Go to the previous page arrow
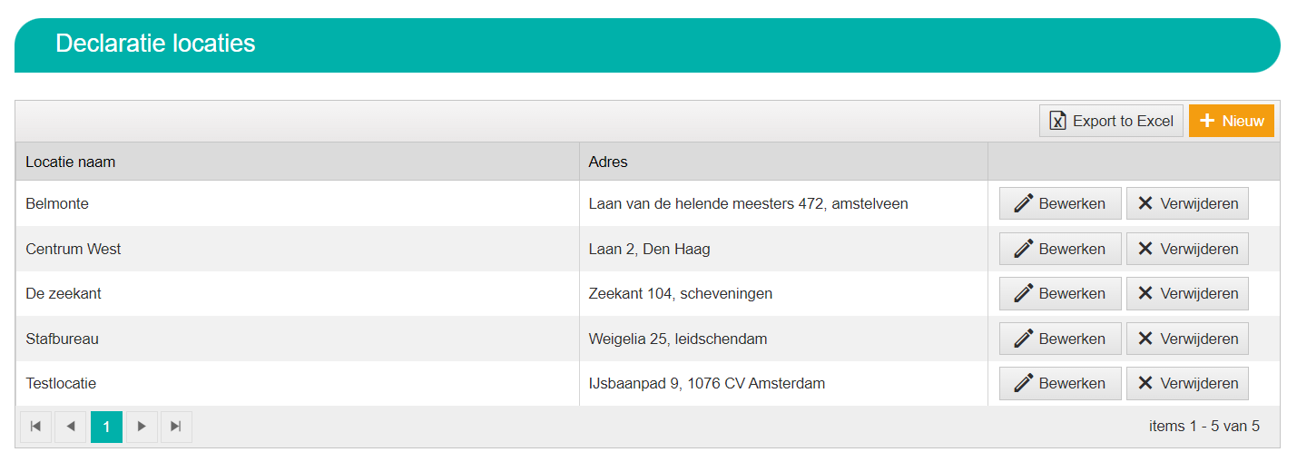1297x462 pixels. pyautogui.click(x=71, y=427)
